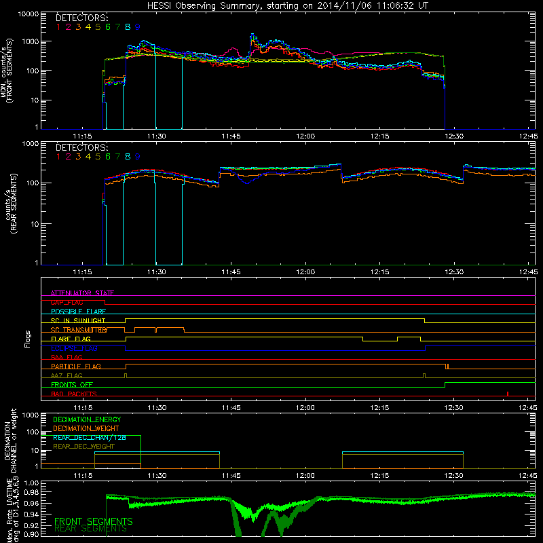Viewport: 543px width, 543px height.
Task: Click 0.98 tick on livetime y-axis
Action: point(31,492)
